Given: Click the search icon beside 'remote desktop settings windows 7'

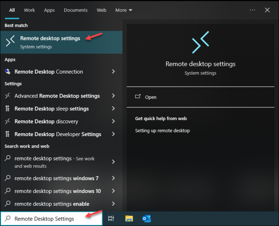Looking at the screenshot, I should point(8,178).
